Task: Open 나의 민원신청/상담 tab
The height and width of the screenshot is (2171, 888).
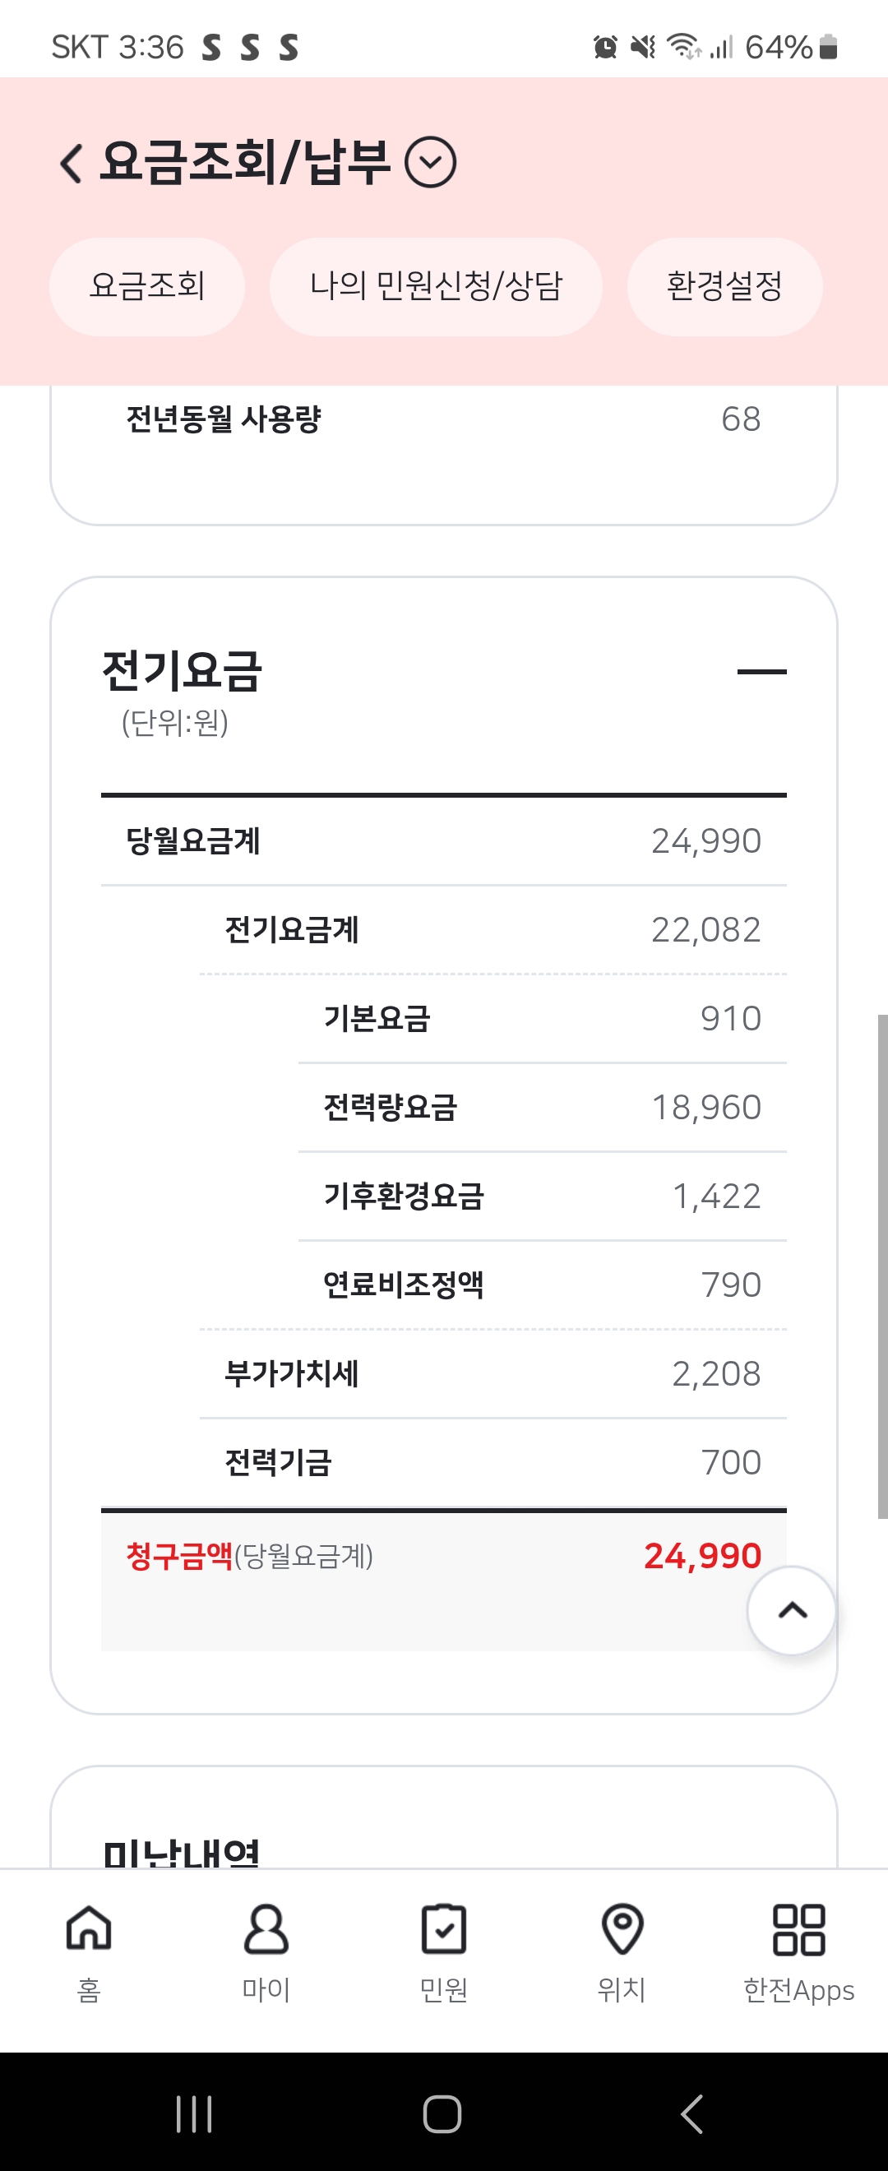Action: pos(436,286)
